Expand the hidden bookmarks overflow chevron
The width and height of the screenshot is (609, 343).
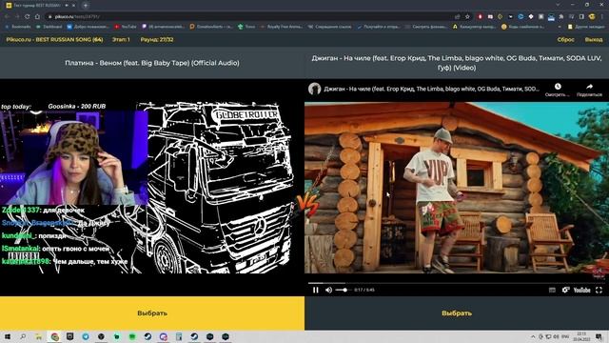[560, 27]
